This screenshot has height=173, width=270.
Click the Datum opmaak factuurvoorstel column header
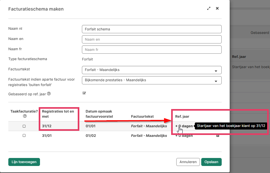pos(99,114)
